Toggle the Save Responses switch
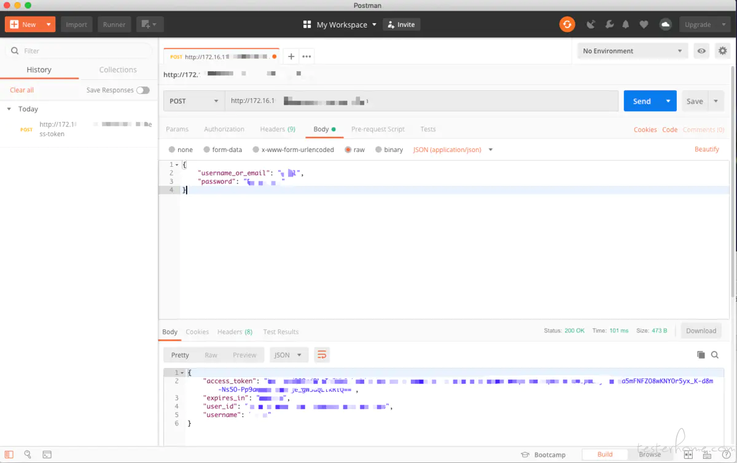This screenshot has width=737, height=463. click(143, 90)
